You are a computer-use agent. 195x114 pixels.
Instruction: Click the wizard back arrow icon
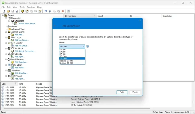[x=55, y=26]
